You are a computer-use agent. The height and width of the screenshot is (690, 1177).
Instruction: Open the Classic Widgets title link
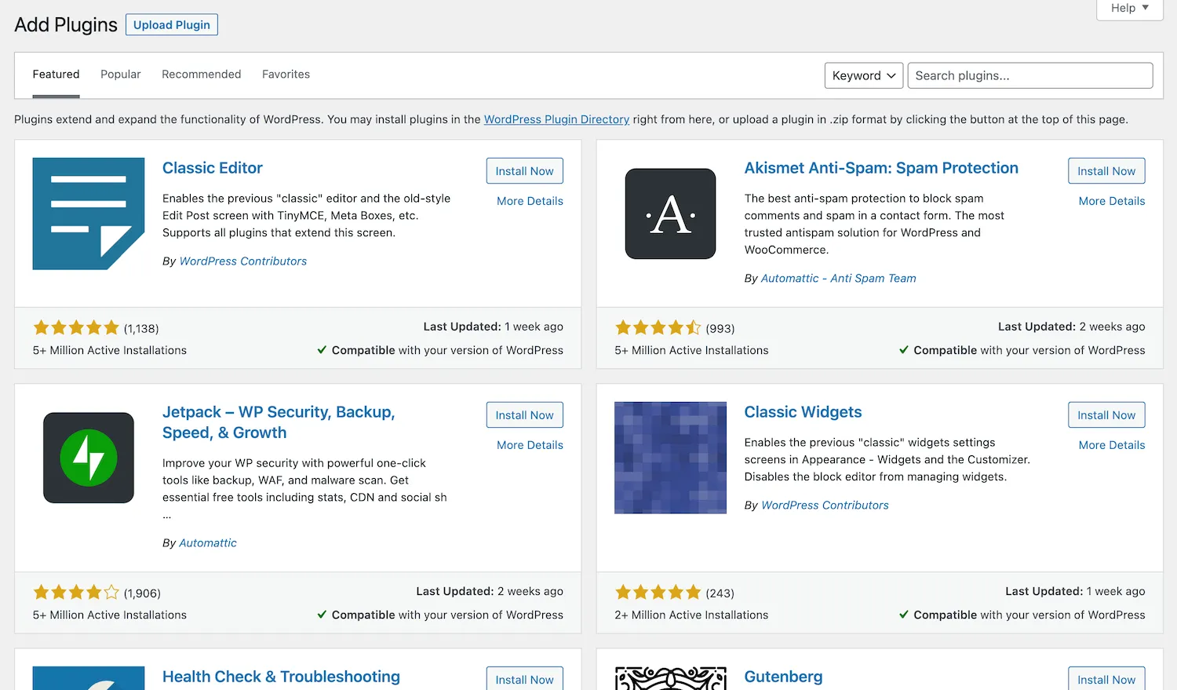[x=803, y=412]
